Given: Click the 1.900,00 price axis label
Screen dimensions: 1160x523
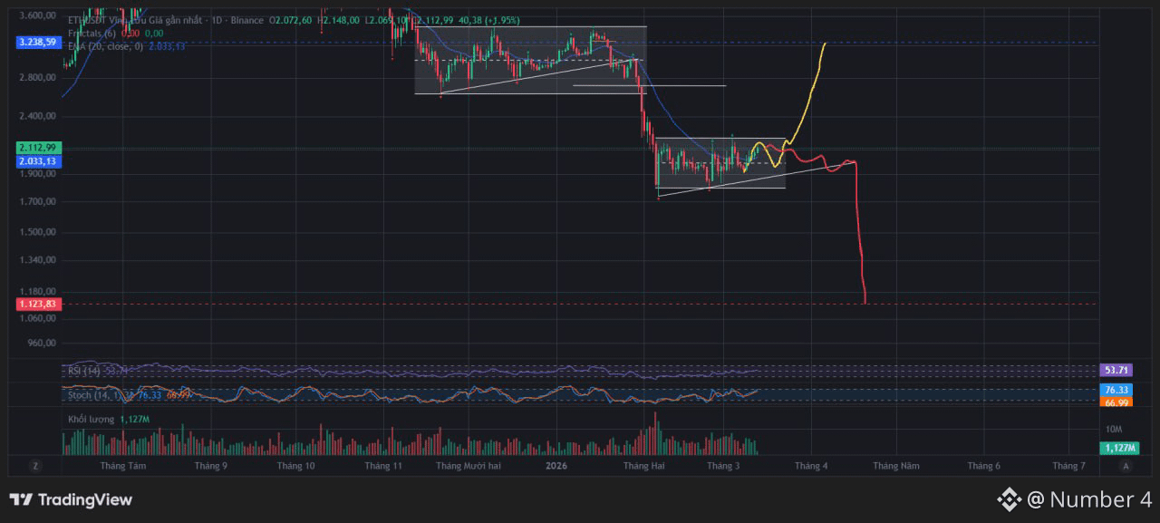Looking at the screenshot, I should (37, 175).
